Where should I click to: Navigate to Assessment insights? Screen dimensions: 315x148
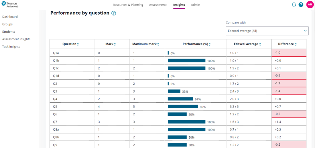pyautogui.click(x=16, y=39)
